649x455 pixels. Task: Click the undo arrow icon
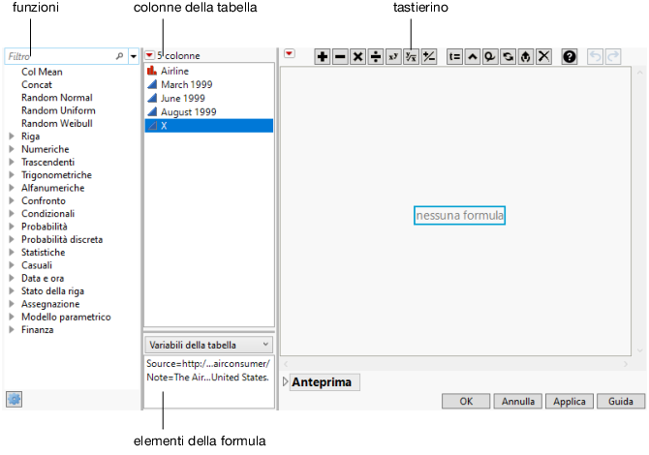click(595, 57)
